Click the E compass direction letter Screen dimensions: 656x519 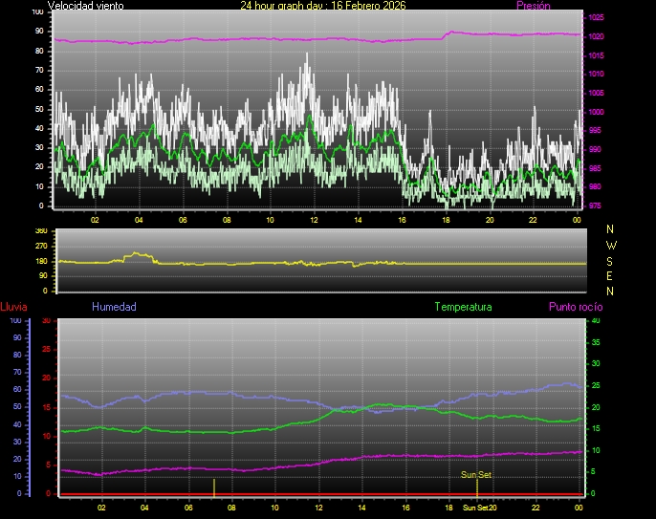pos(611,275)
